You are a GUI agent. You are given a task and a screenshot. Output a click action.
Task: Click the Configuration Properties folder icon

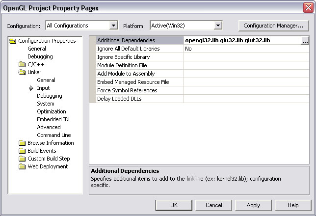[x=13, y=41]
